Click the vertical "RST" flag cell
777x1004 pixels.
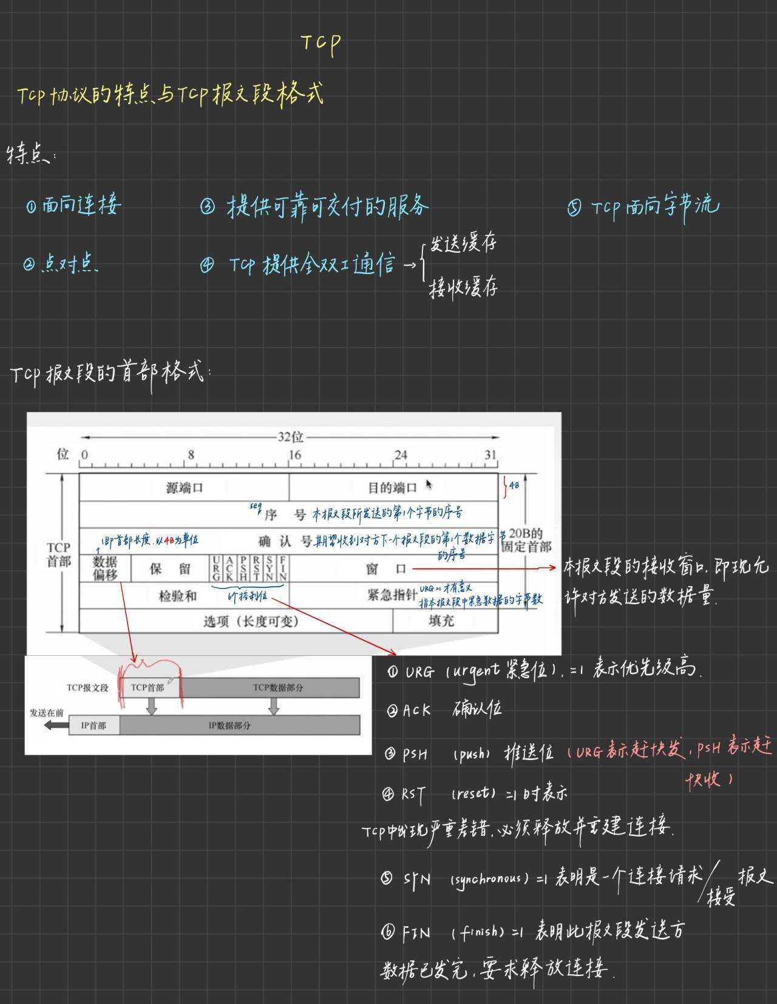[256, 568]
